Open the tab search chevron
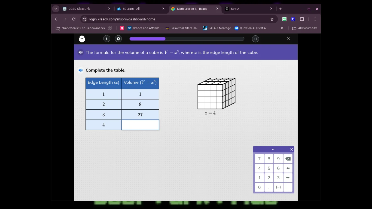The image size is (372, 209). tap(56, 8)
